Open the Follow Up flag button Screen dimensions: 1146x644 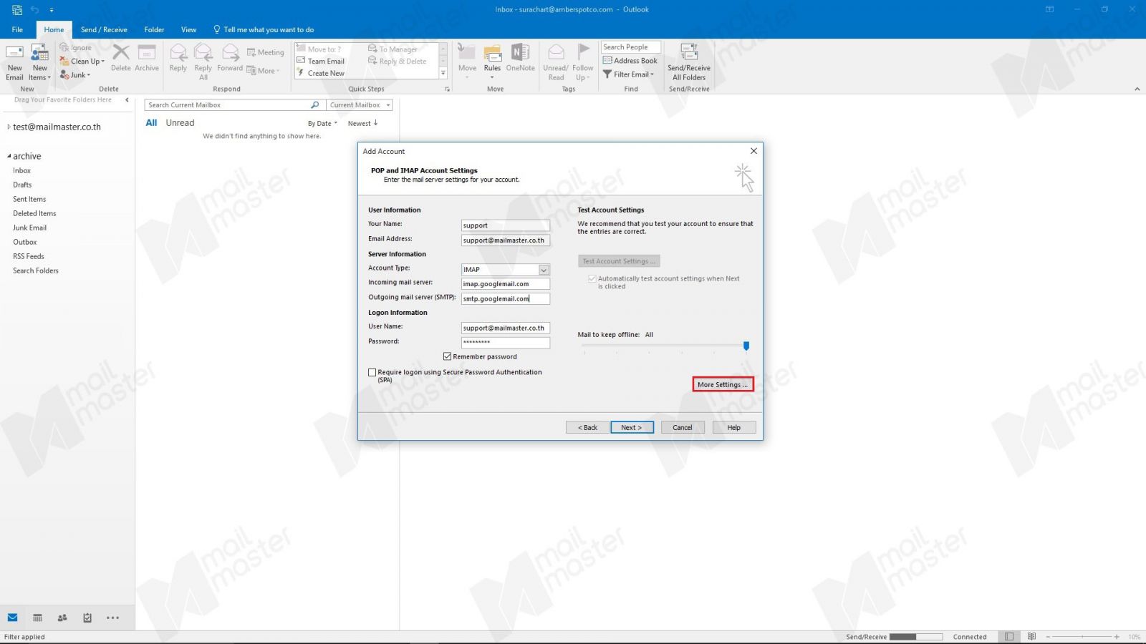pyautogui.click(x=583, y=63)
